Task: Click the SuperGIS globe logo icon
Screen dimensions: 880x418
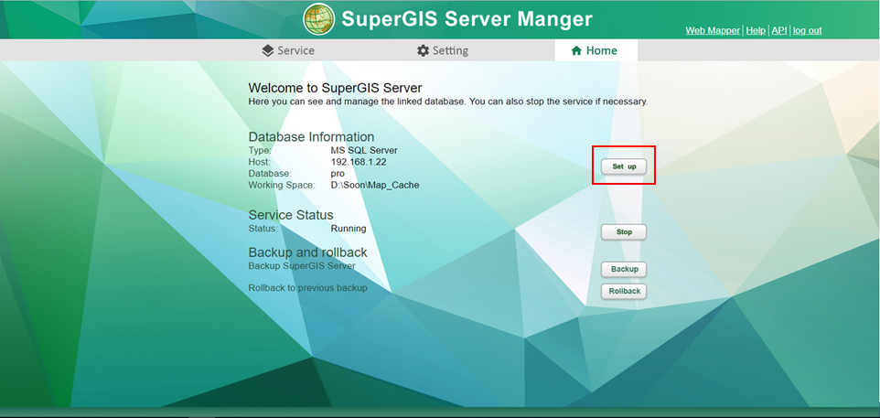Action: 318,19
